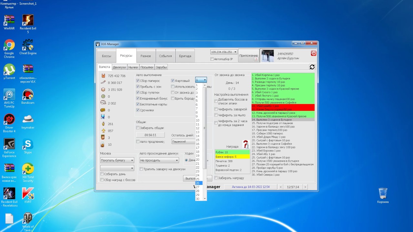Open the Нычки sub-tab
413x232 pixels.
(133, 67)
